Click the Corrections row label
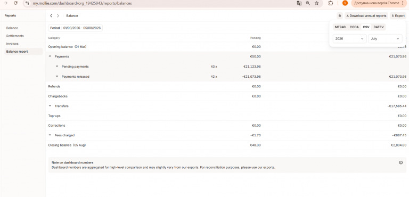Image resolution: width=409 pixels, height=197 pixels. (56, 126)
